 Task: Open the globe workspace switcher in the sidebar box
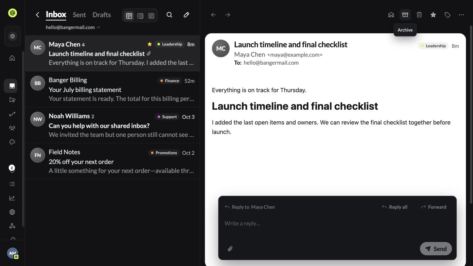click(13, 36)
